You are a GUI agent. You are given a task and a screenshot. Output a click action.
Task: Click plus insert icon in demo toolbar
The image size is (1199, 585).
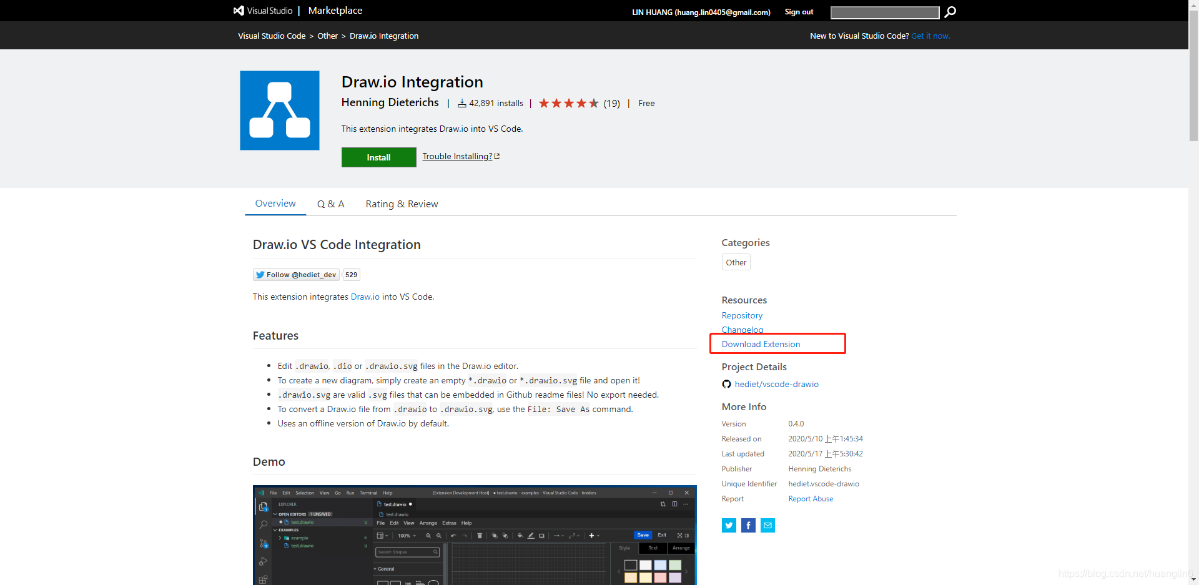(x=591, y=536)
